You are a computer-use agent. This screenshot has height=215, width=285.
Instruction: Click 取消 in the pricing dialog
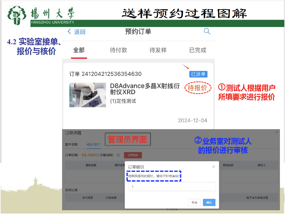click(195, 202)
